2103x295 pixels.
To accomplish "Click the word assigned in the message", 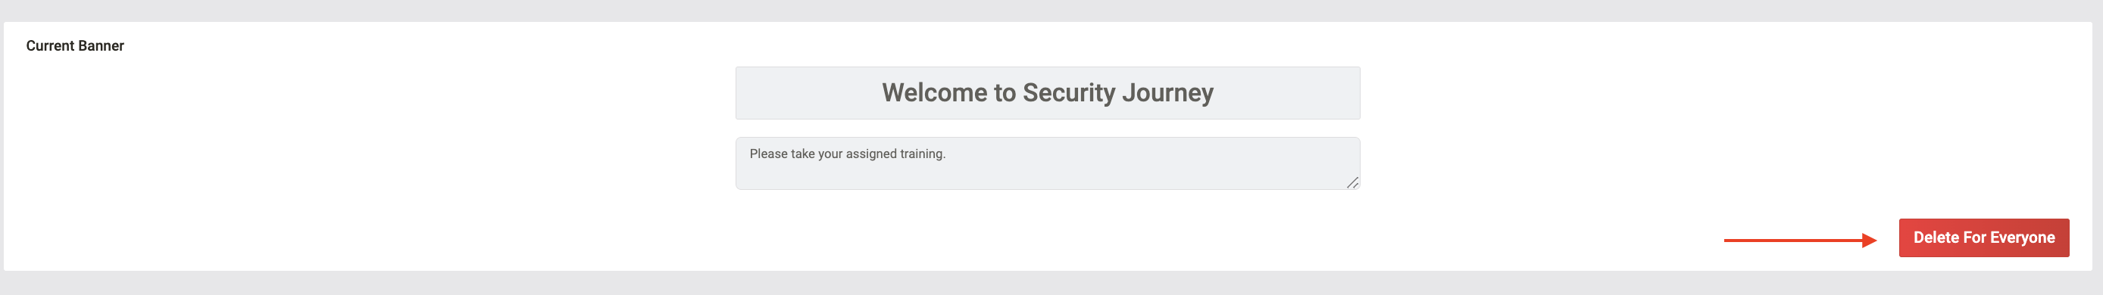I will point(870,154).
